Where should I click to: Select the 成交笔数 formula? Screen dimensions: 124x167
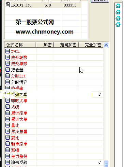pyautogui.click(x=19, y=58)
